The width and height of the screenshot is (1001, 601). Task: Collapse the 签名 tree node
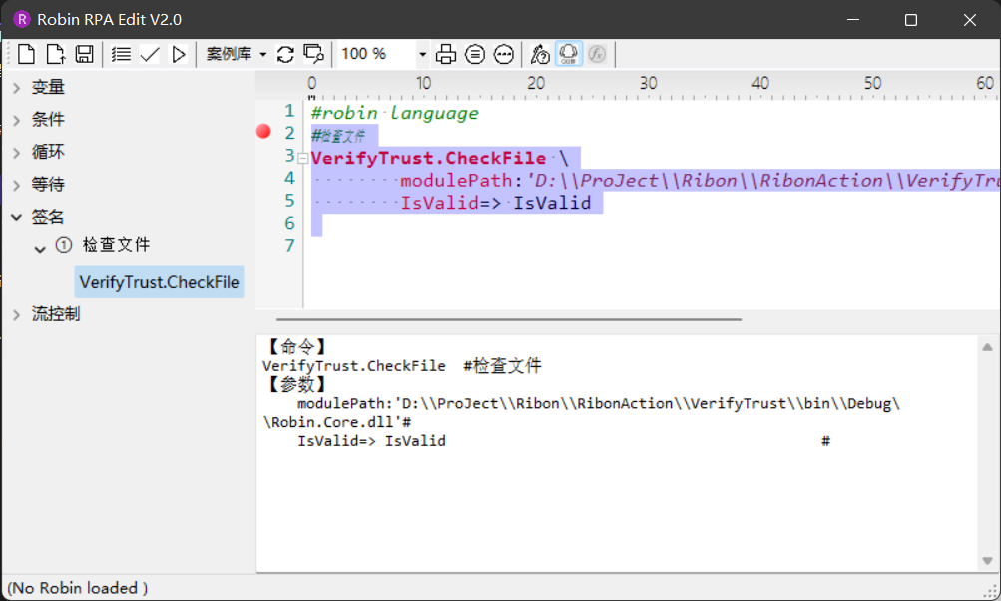(x=17, y=218)
